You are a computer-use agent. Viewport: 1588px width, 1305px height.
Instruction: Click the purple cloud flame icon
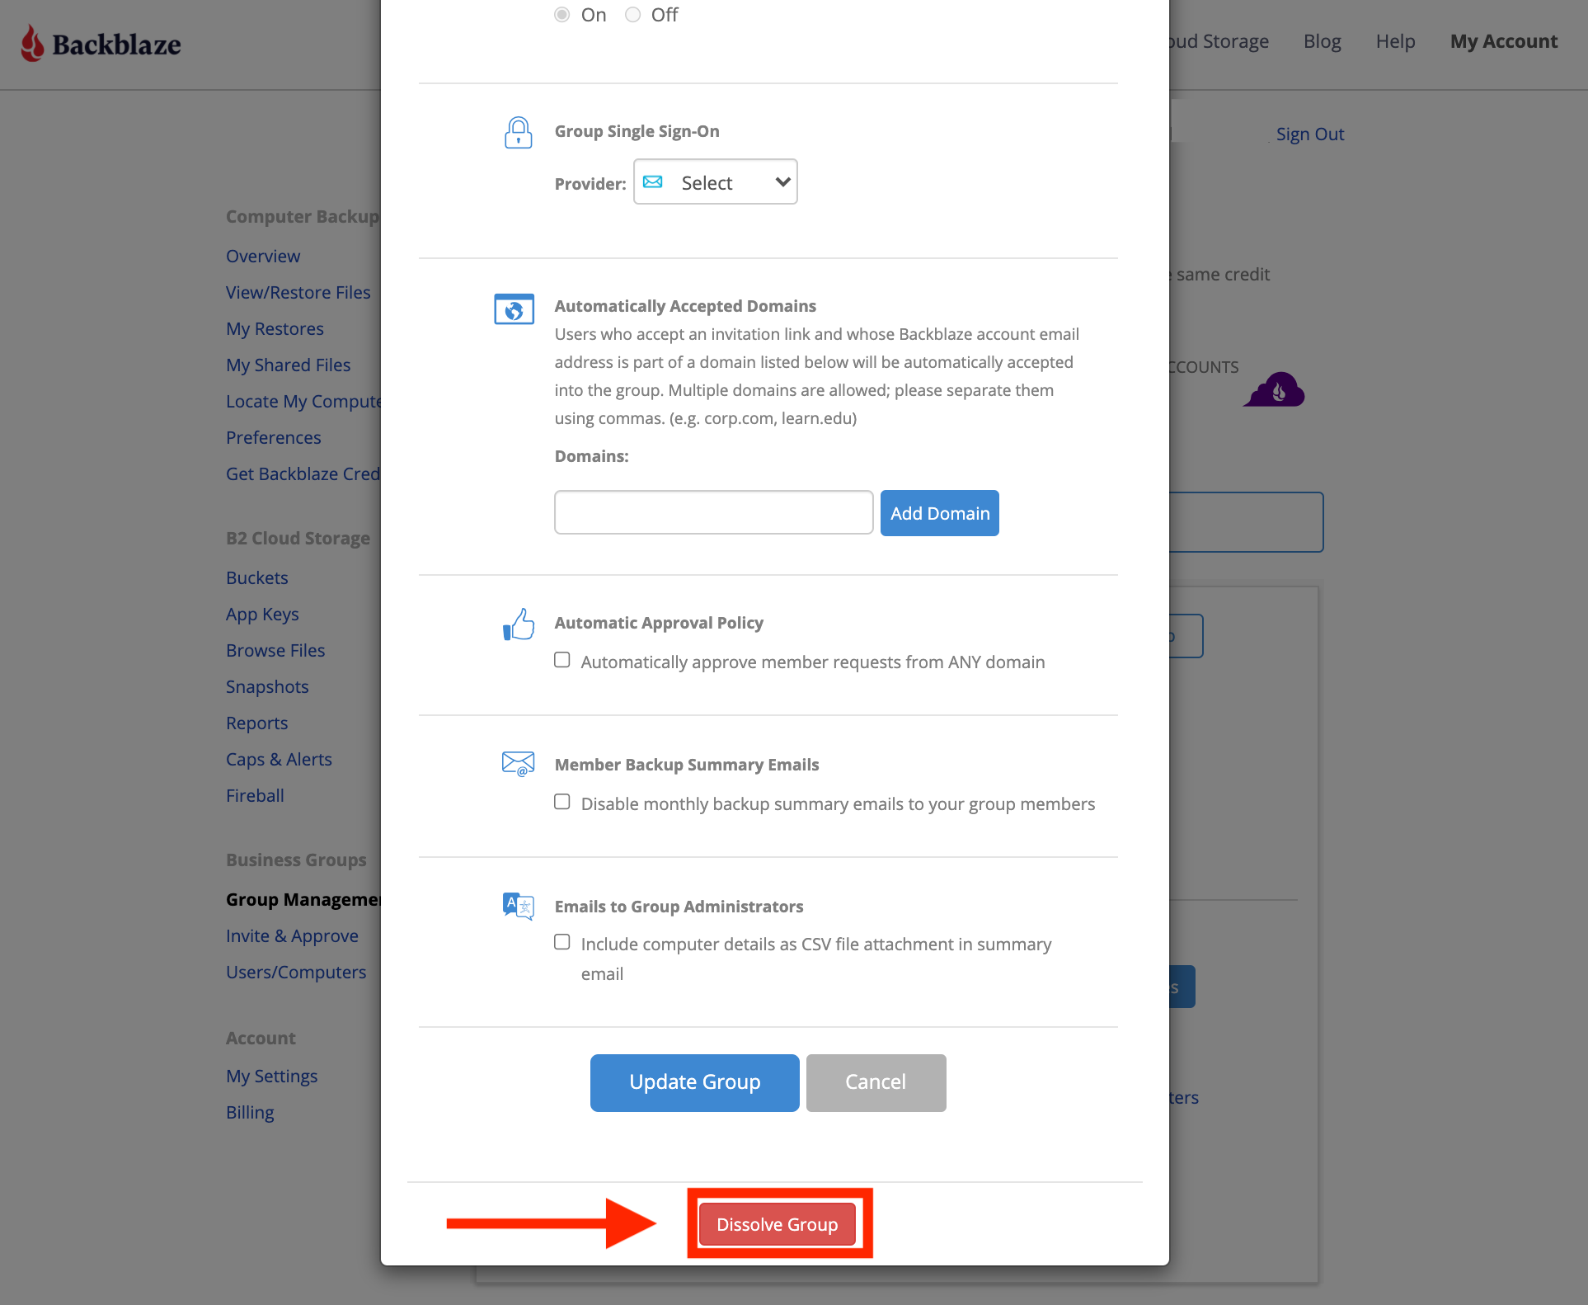point(1274,389)
